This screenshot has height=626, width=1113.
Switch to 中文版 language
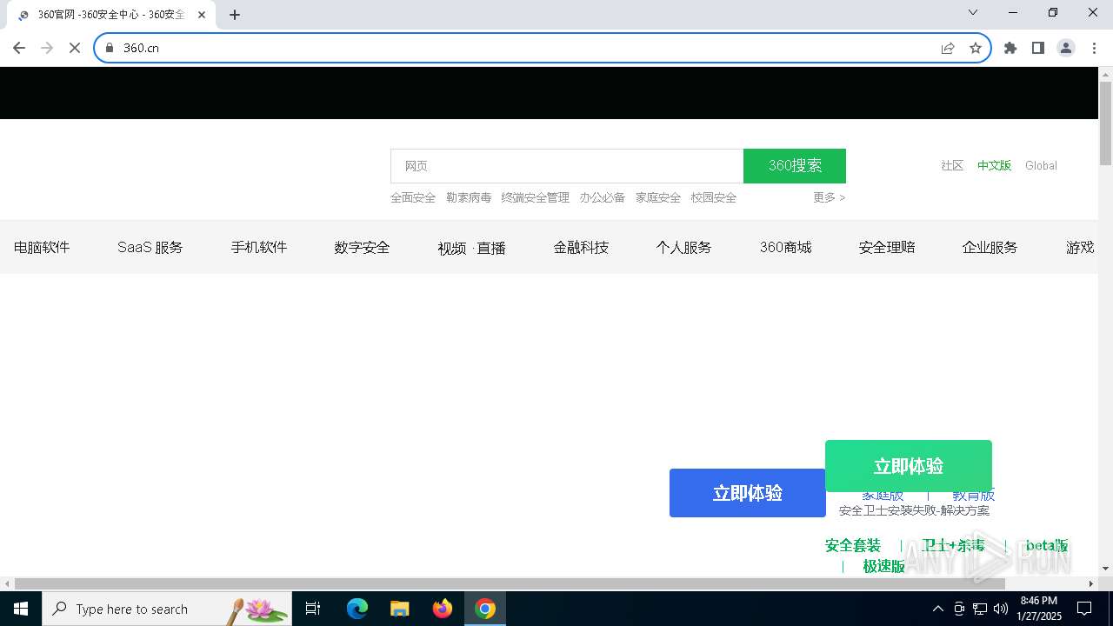pos(994,165)
